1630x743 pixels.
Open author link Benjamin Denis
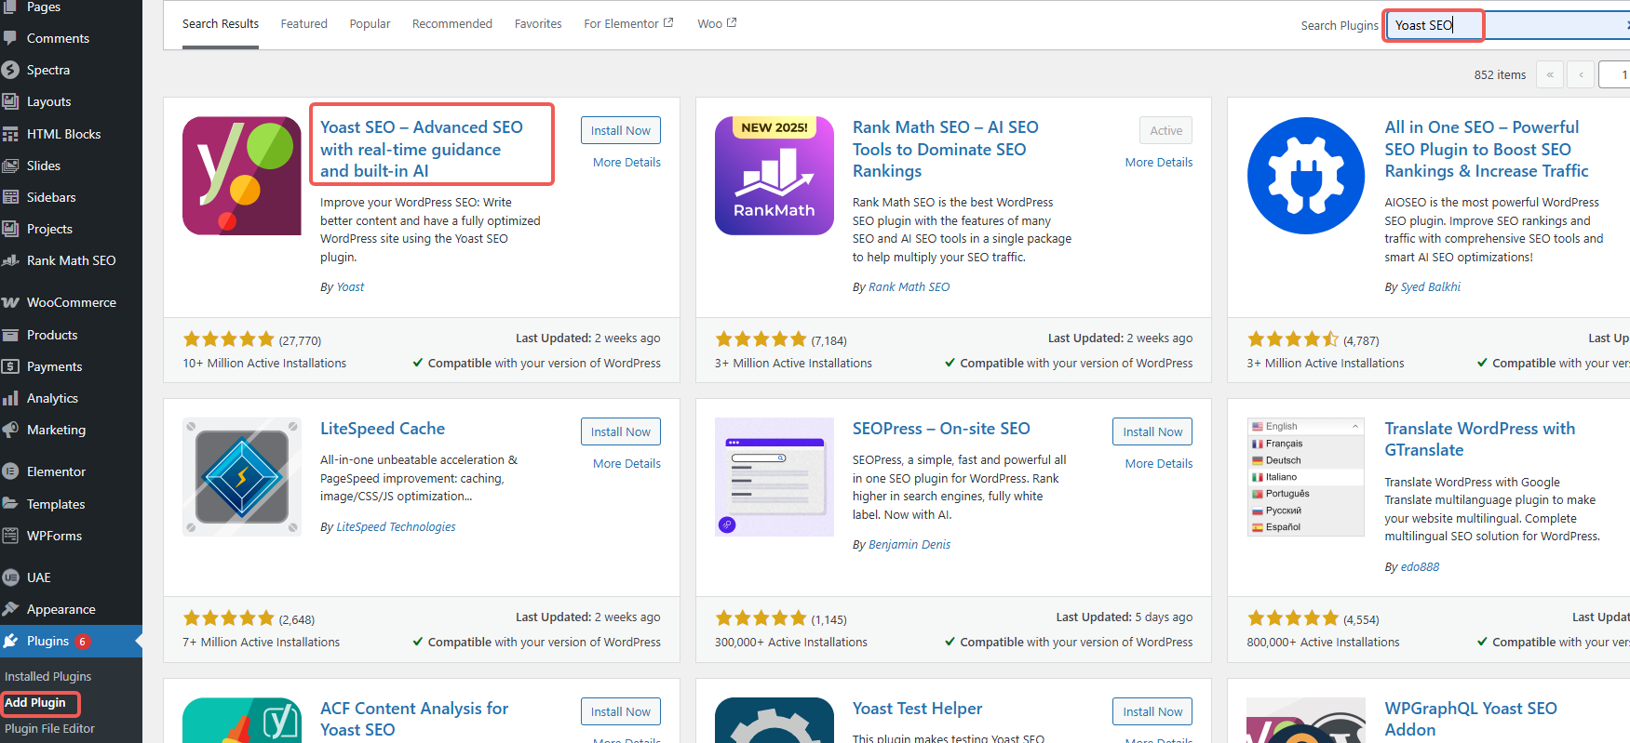(x=909, y=544)
